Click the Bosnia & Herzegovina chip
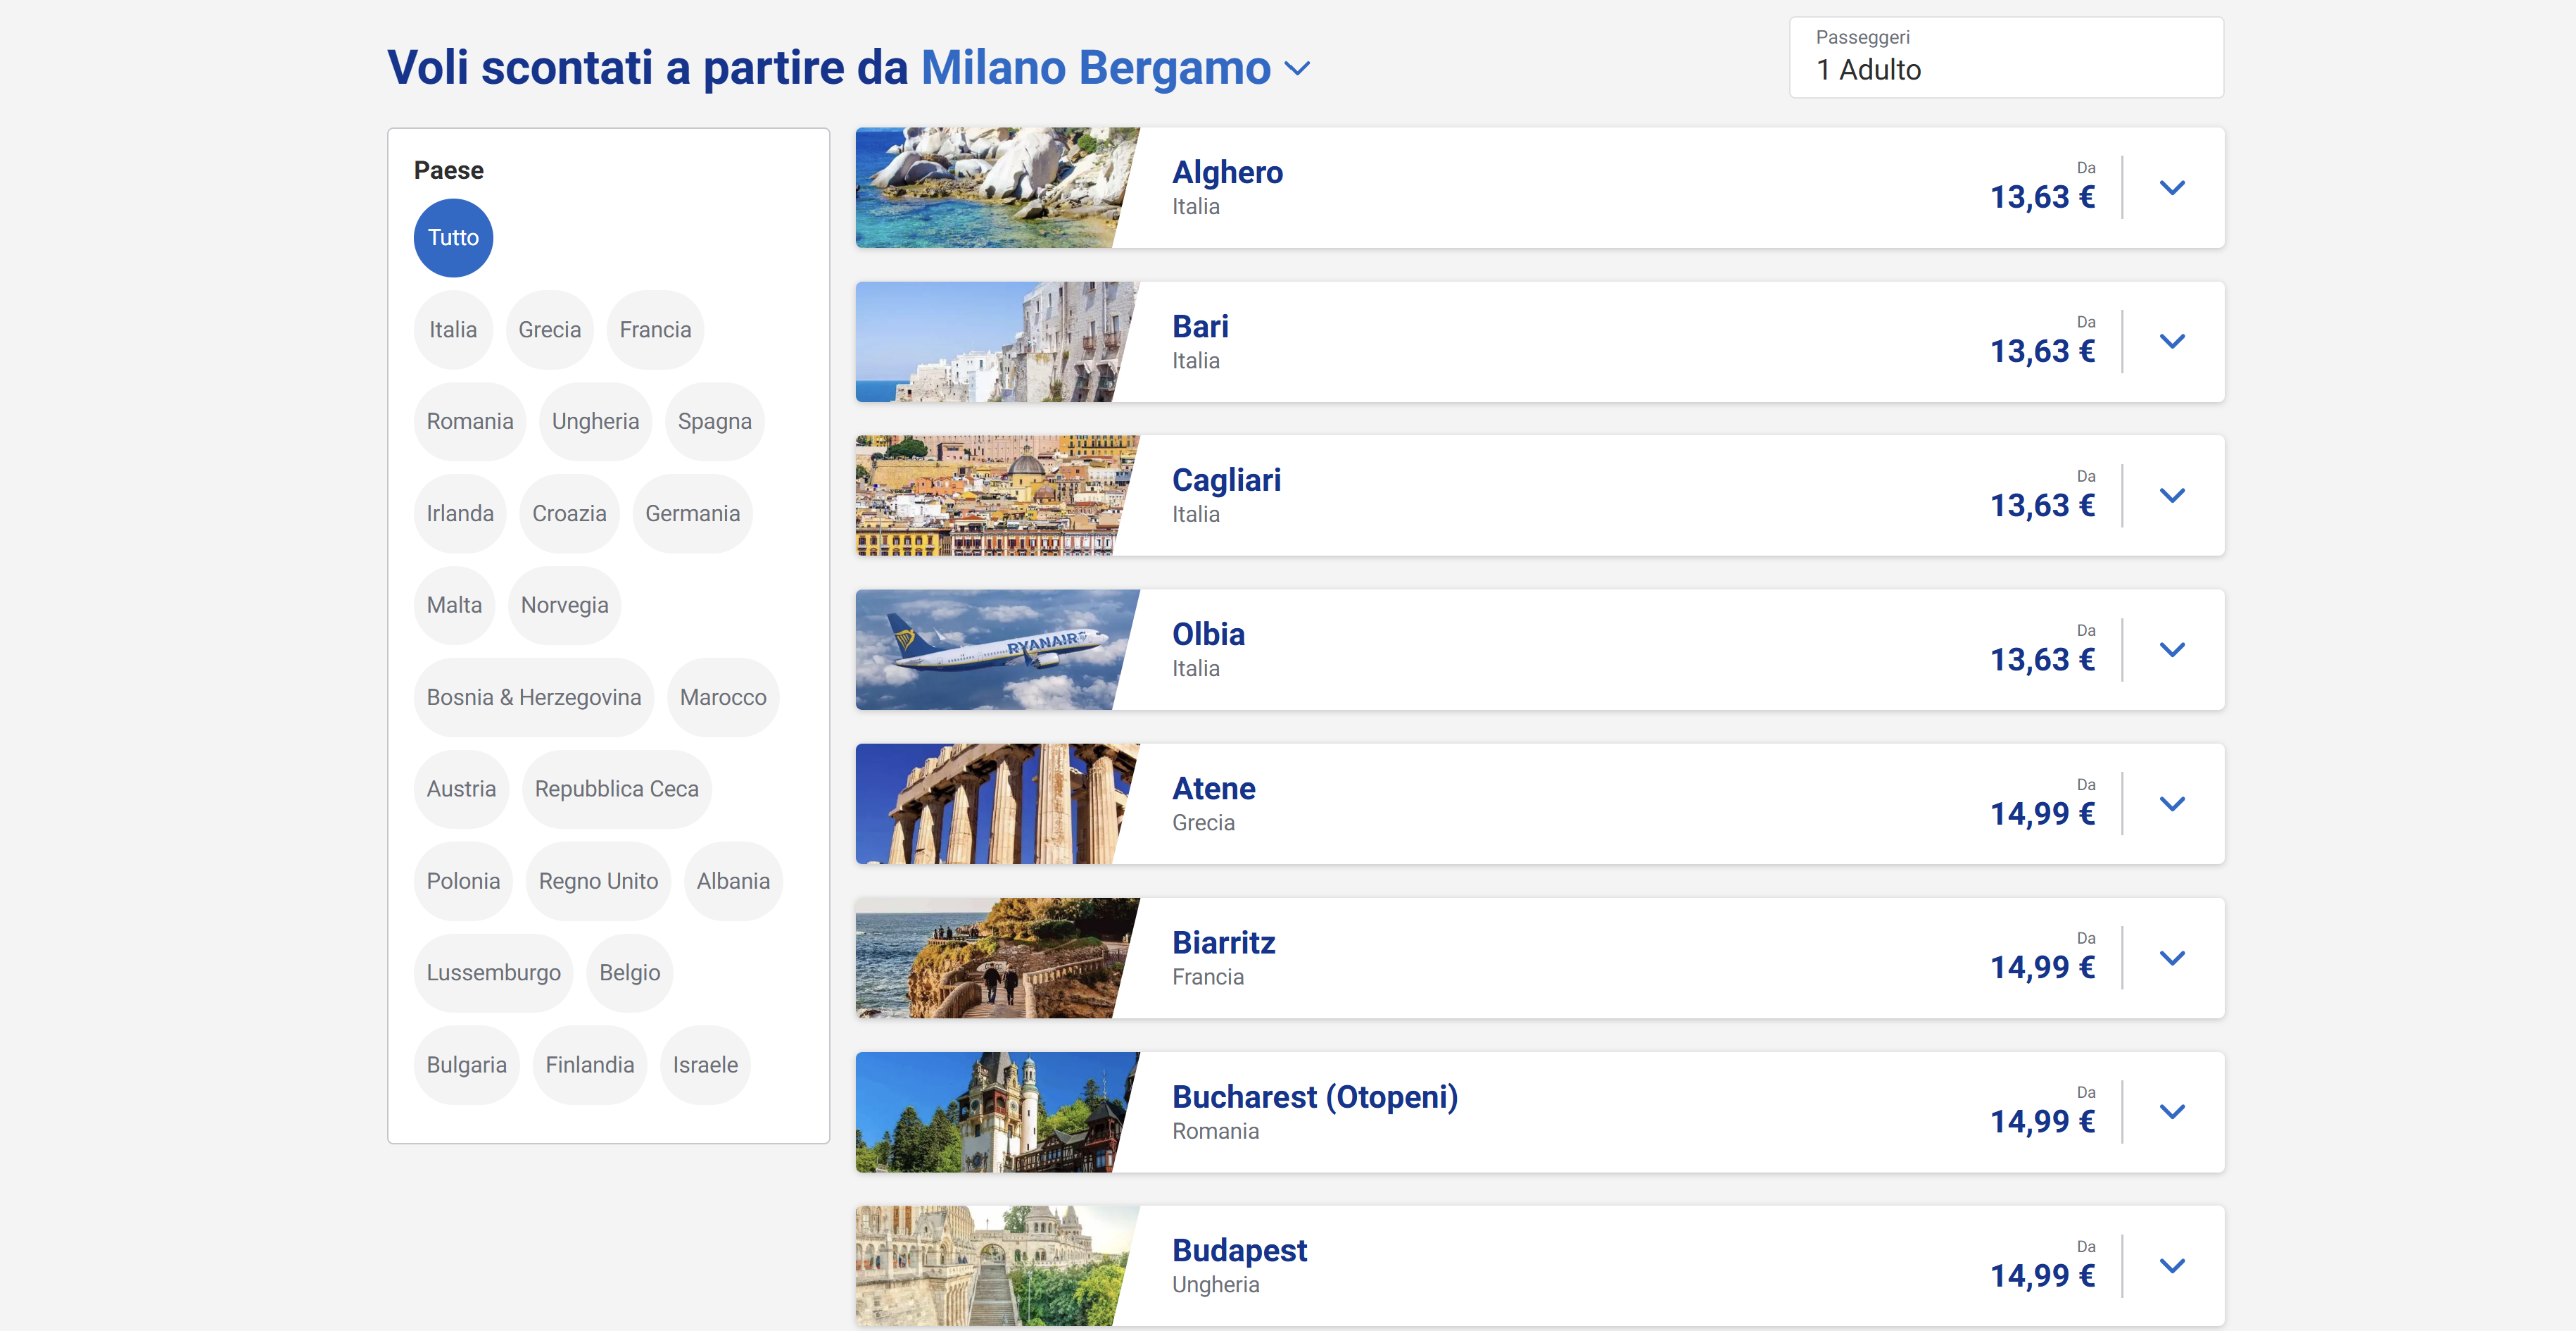This screenshot has height=1331, width=2576. pos(533,697)
